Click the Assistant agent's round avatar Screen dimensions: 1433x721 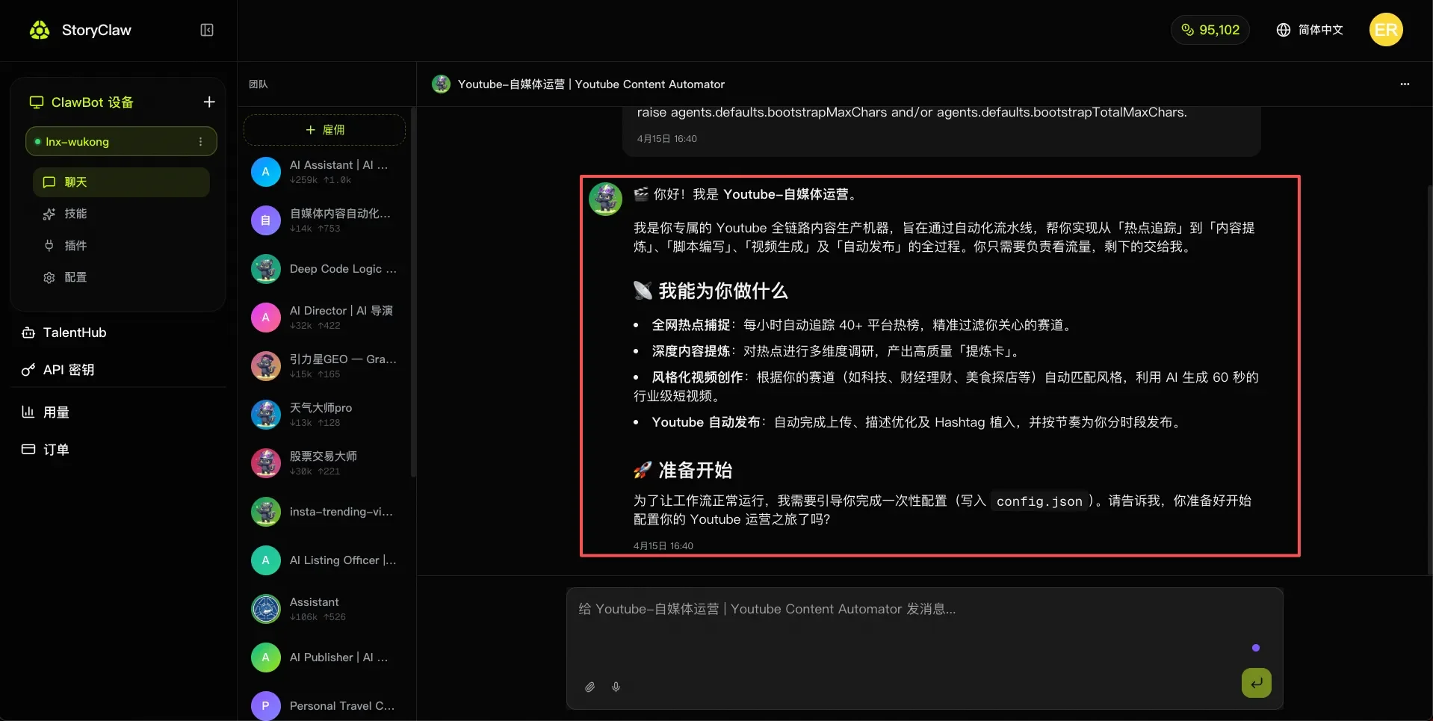click(x=265, y=609)
